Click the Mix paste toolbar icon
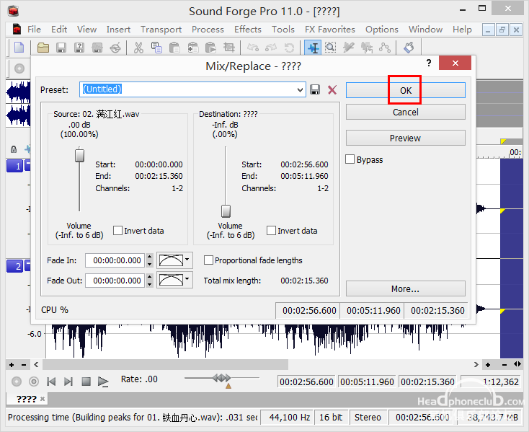This screenshot has height=432, width=529. (192, 48)
